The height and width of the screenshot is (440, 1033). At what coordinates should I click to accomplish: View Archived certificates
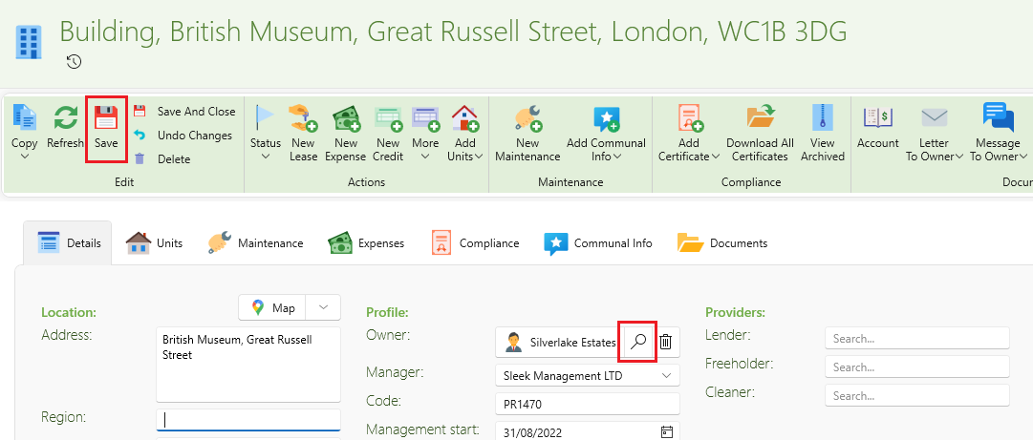click(822, 133)
